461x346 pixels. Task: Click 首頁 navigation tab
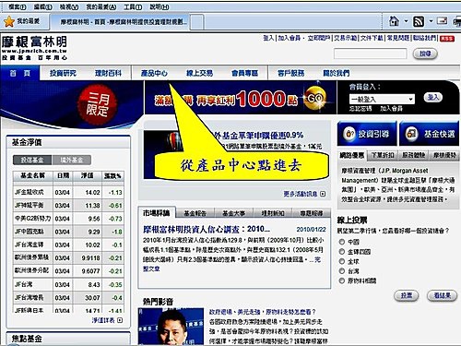(20, 73)
